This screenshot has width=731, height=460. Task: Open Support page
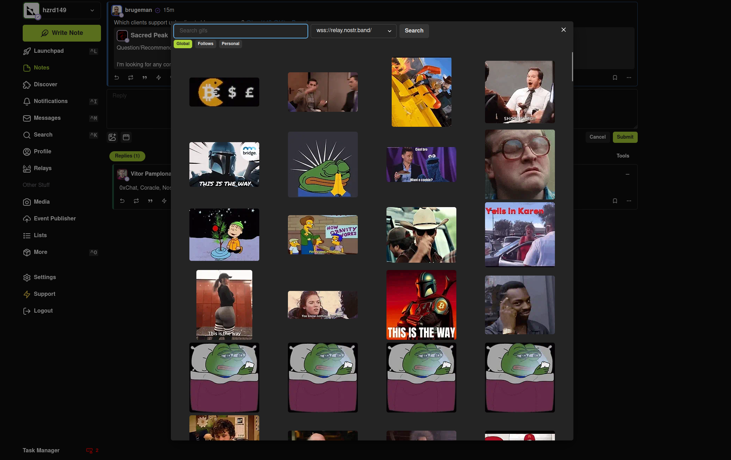tap(60, 294)
